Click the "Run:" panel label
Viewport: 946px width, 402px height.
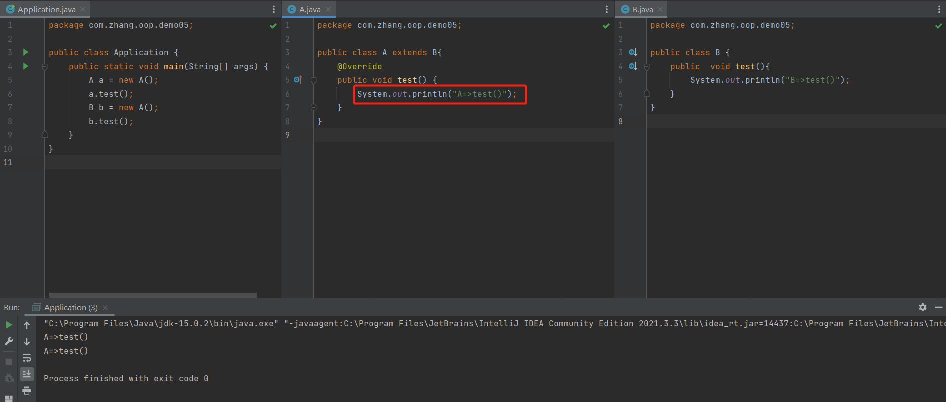coord(12,308)
